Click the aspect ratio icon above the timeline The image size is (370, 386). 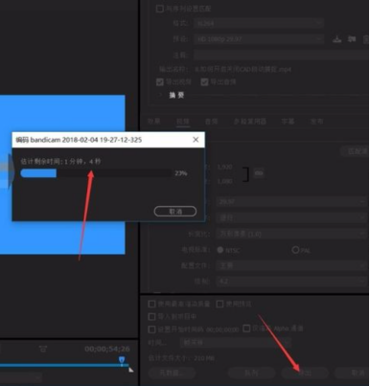(43, 349)
